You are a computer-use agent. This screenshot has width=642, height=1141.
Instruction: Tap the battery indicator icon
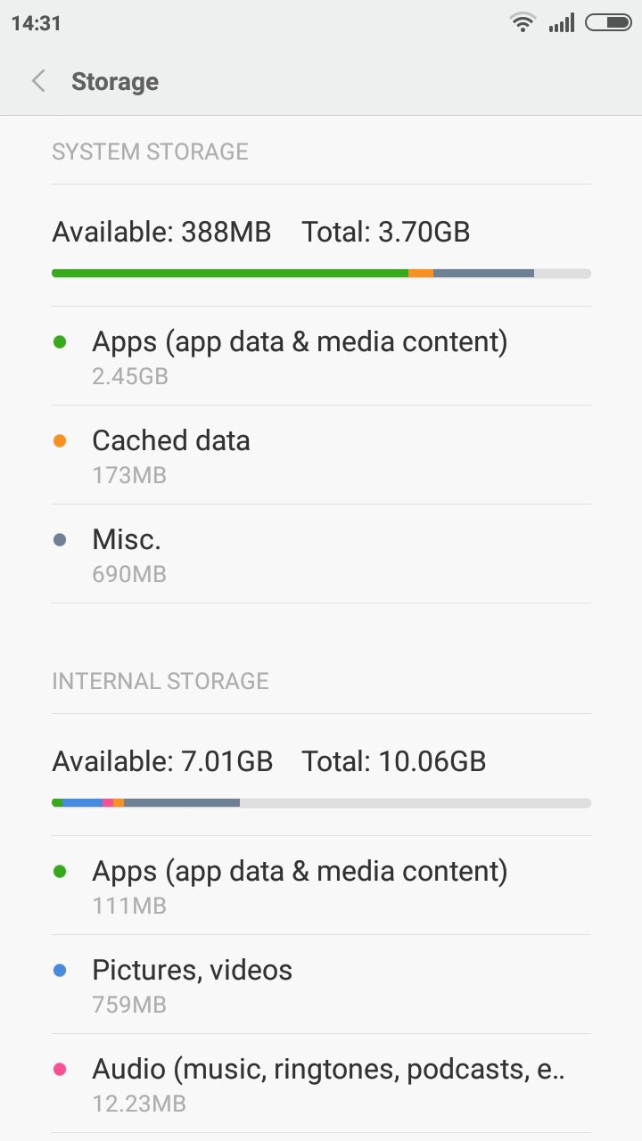(608, 23)
